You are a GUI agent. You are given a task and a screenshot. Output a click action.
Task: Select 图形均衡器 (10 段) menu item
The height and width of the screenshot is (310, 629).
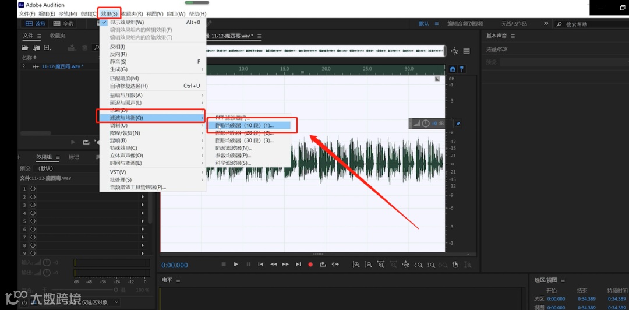(x=248, y=125)
